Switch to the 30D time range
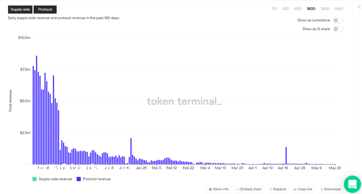Viewport: 362px width, 194px height. pyautogui.click(x=285, y=9)
